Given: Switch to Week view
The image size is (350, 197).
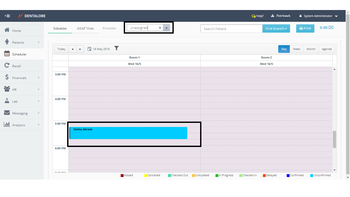Looking at the screenshot, I should click(x=296, y=49).
